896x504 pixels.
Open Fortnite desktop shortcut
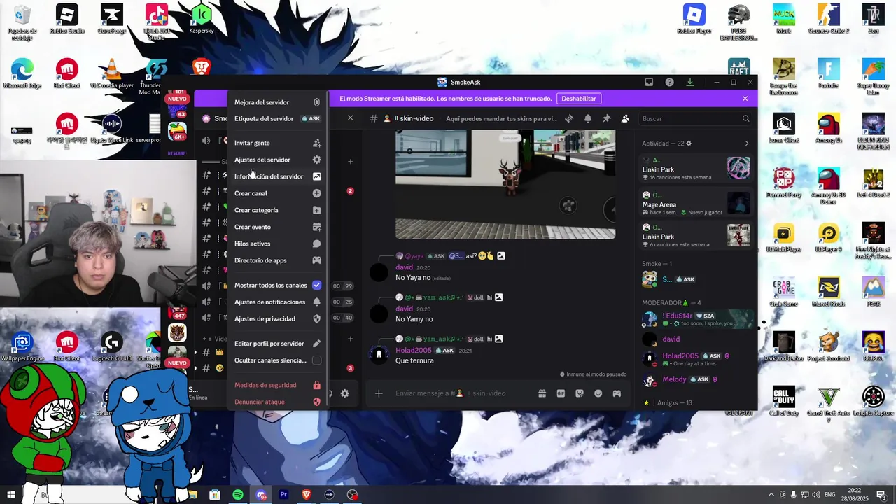(829, 73)
